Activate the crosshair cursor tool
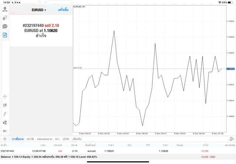 tap(5, 96)
